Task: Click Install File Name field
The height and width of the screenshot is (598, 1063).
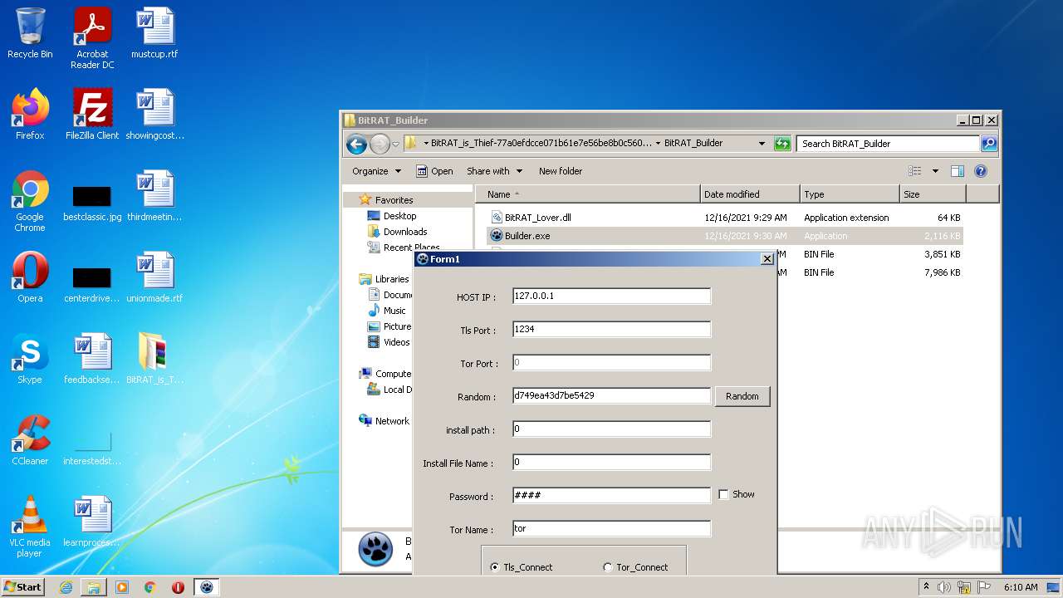Action: (611, 462)
